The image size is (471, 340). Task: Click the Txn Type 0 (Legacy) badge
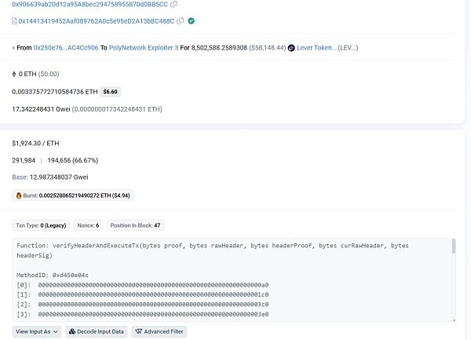(x=41, y=225)
